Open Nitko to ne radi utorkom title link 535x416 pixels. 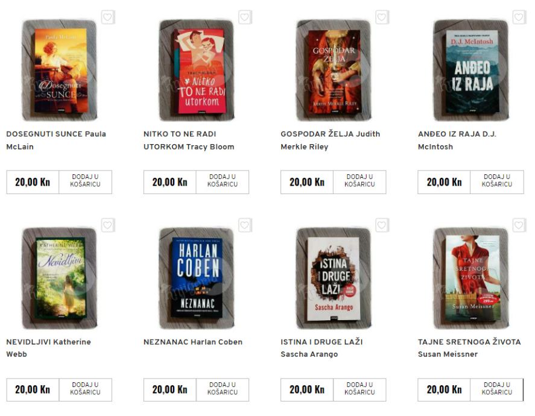(189, 140)
